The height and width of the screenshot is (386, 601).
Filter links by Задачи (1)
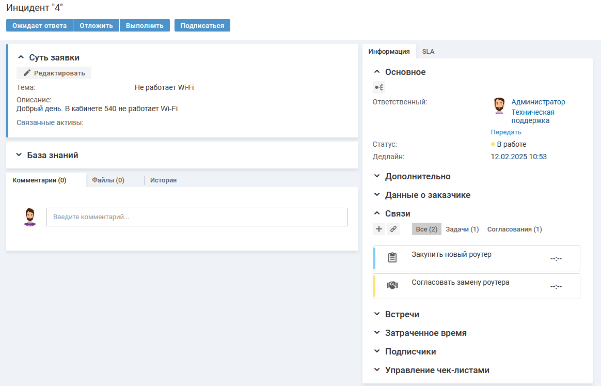point(462,229)
